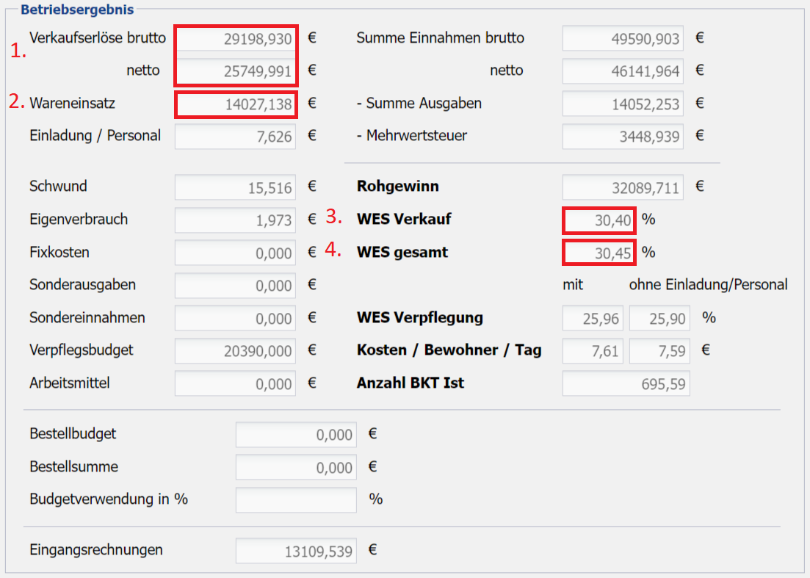Click the Einladung / Personal field

pos(236,137)
